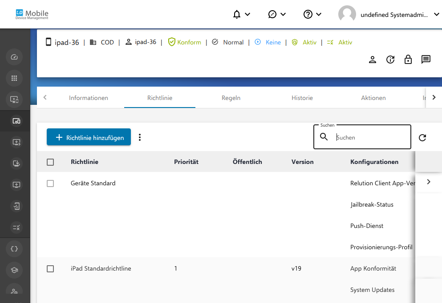The height and width of the screenshot is (303, 442).
Task: Switch to the Informationen tab
Action: click(89, 98)
